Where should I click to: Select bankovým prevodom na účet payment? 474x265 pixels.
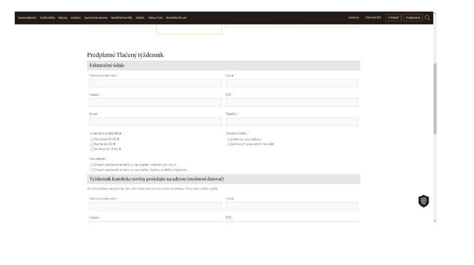pyautogui.click(x=228, y=144)
